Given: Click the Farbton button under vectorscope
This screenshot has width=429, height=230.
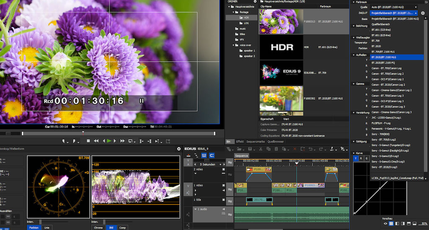Looking at the screenshot, I should click(x=34, y=227).
